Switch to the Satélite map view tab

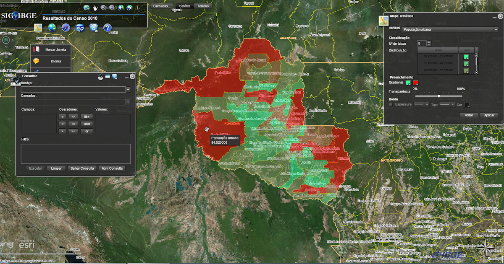pos(185,6)
